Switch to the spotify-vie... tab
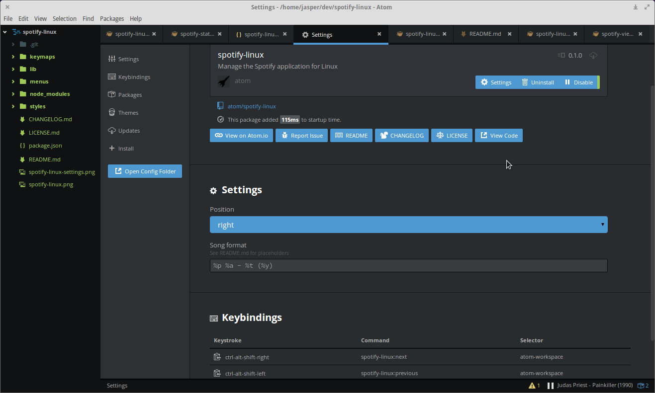 [x=617, y=34]
